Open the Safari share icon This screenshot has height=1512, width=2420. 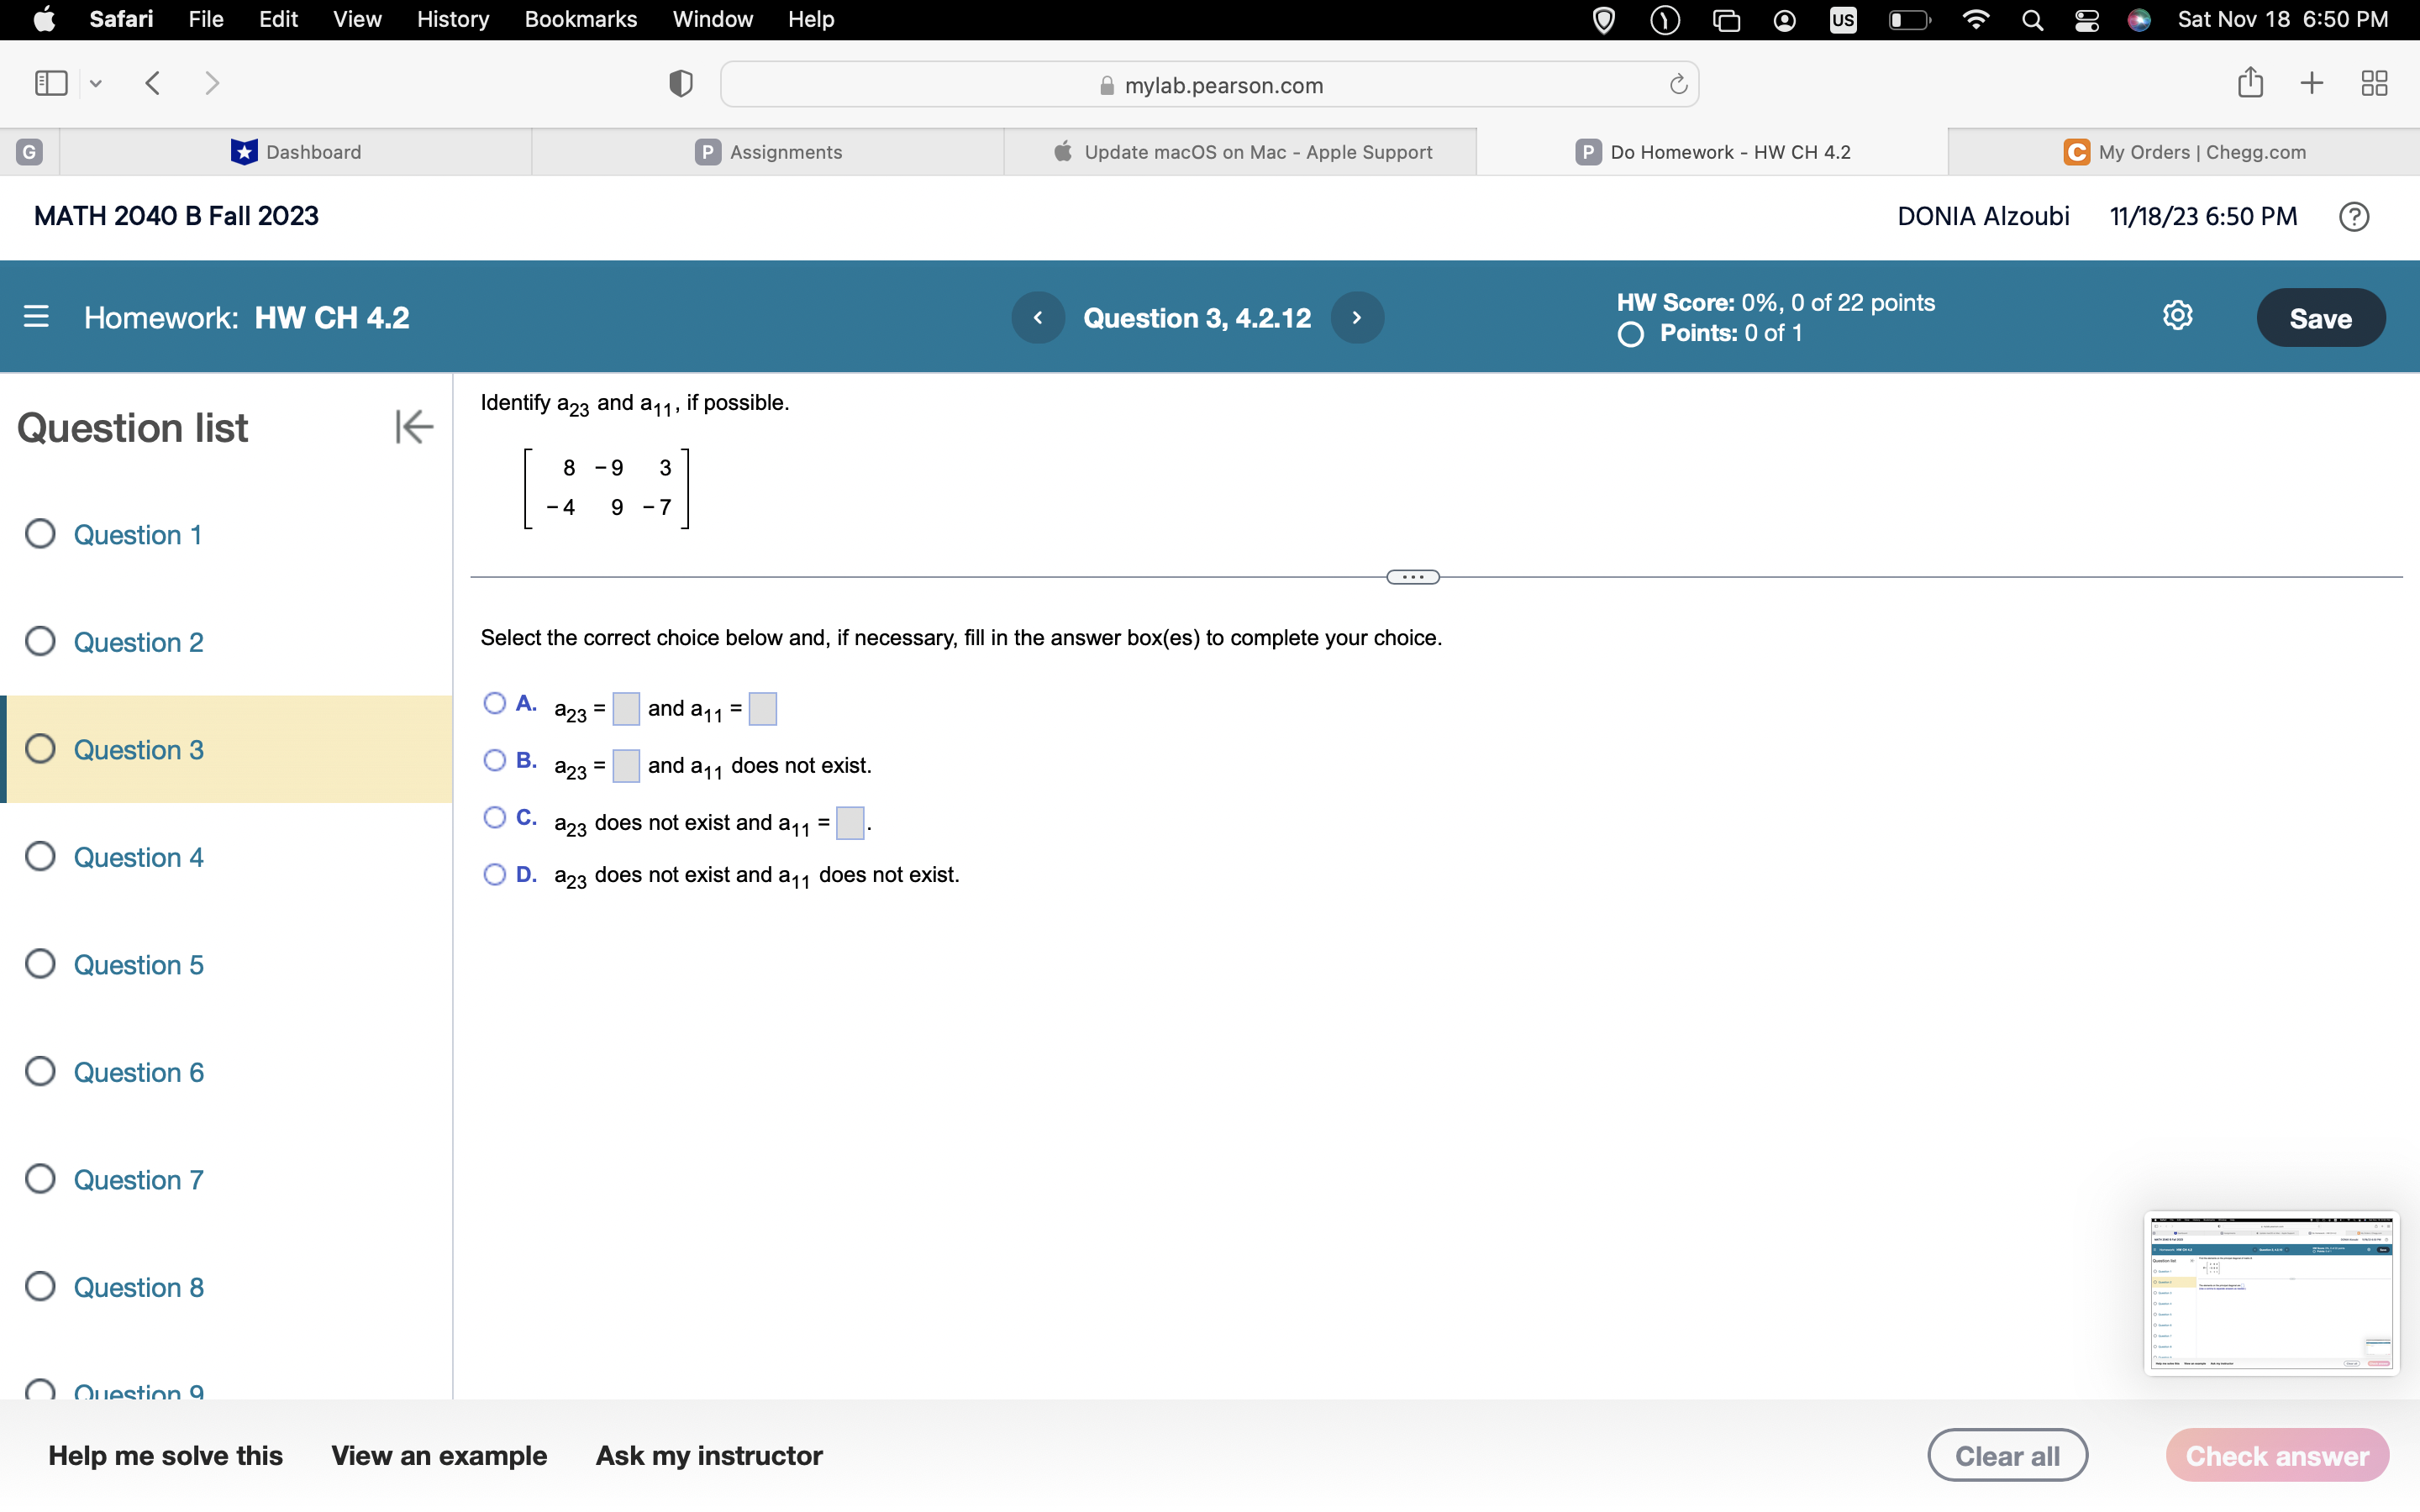2249,83
